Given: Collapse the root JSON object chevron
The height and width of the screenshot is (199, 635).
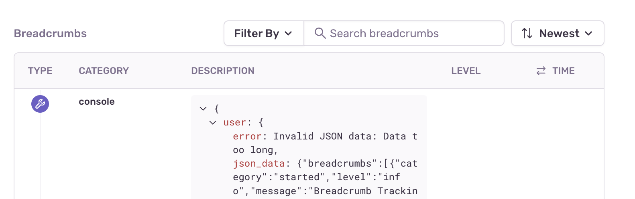Looking at the screenshot, I should pos(203,109).
